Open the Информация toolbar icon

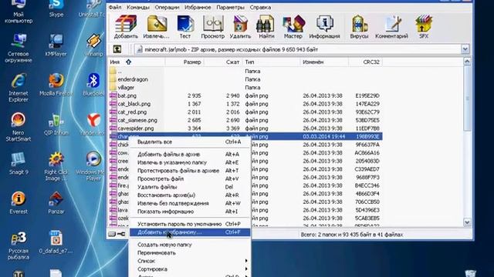324,27
